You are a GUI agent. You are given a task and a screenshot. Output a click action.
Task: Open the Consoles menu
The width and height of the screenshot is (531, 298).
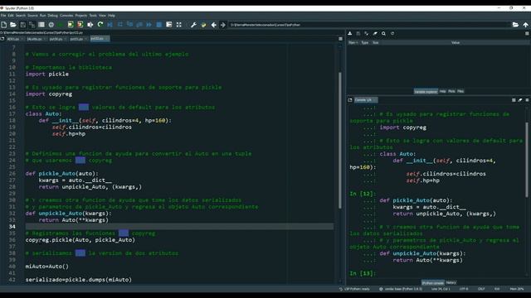tap(66, 16)
